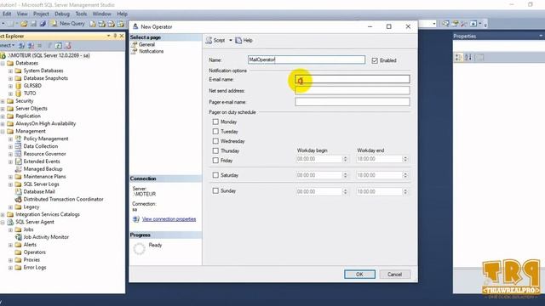Expand the GLRSBD database node
Screen dimensions: 545x306
click(x=10, y=86)
